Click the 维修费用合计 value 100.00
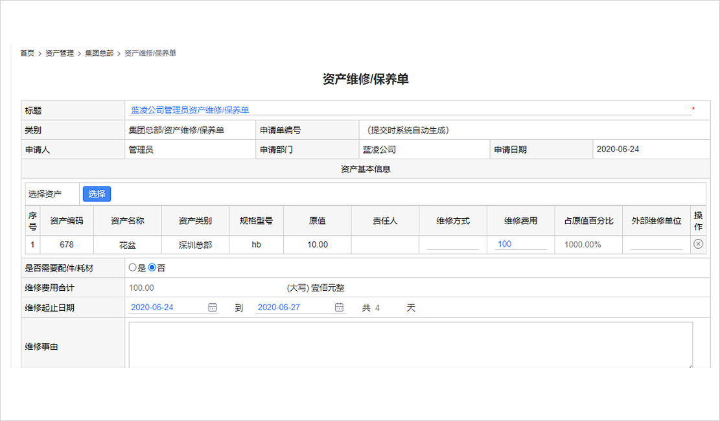This screenshot has height=421, width=720. point(141,288)
